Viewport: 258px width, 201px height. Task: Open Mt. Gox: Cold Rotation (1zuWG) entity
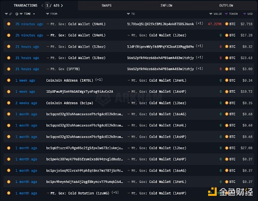pos(80,193)
